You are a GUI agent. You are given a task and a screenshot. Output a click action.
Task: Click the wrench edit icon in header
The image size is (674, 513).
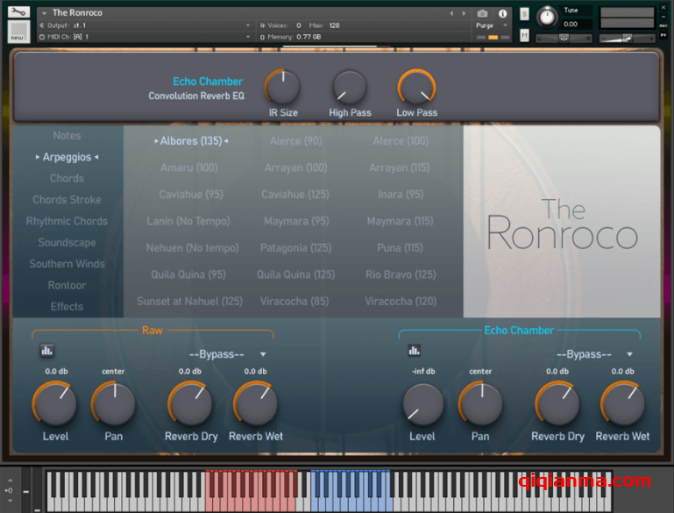(18, 12)
